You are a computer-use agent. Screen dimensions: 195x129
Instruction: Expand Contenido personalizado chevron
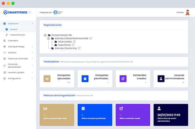[x=32, y=66]
